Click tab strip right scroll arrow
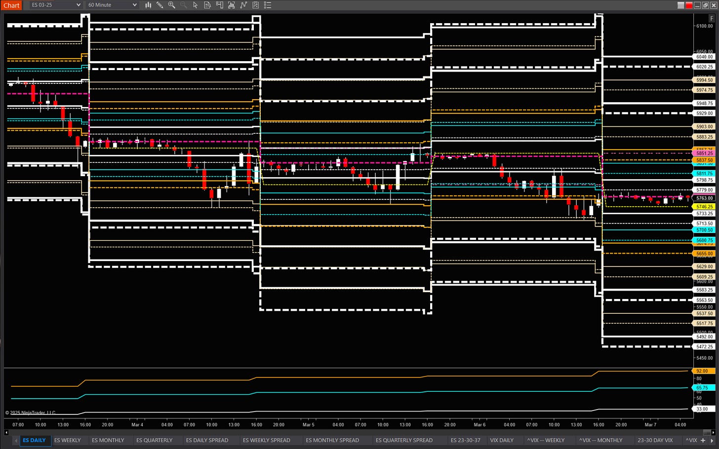Viewport: 719px width, 449px height. click(712, 440)
